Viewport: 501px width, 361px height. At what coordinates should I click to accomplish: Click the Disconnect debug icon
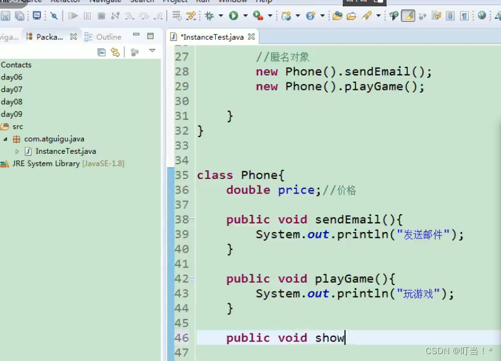coord(115,16)
